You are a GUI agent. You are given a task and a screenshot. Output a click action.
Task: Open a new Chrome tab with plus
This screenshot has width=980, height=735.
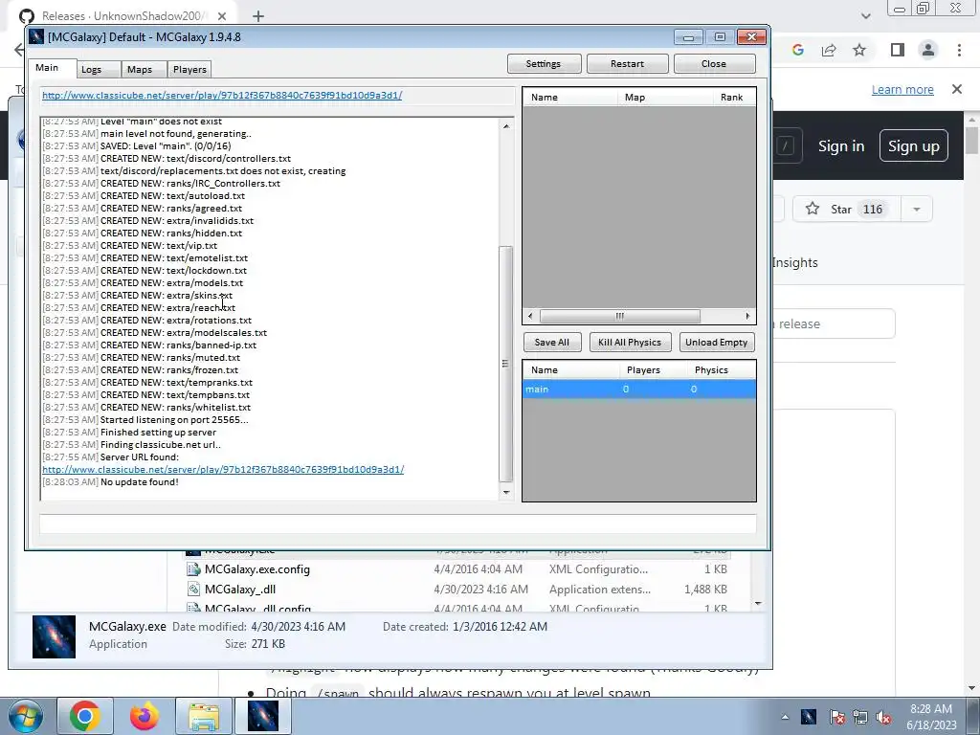point(258,17)
